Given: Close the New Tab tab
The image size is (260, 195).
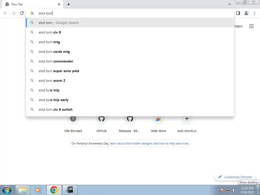Looking at the screenshot, I should click(x=59, y=4).
